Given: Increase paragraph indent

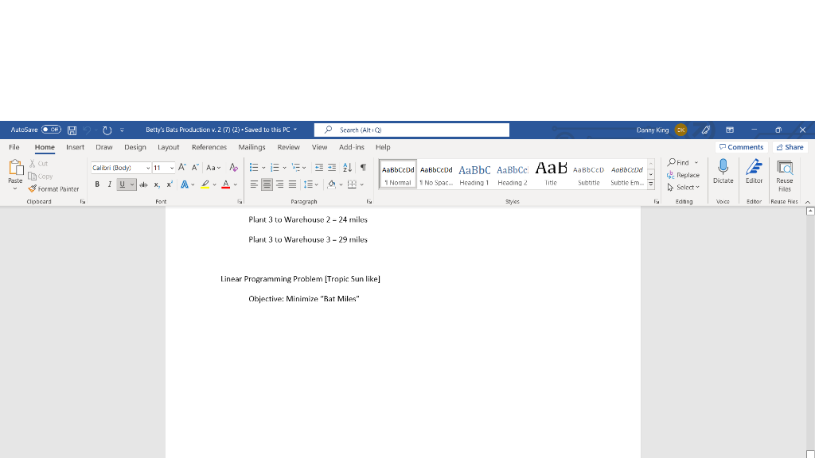Looking at the screenshot, I should [332, 167].
